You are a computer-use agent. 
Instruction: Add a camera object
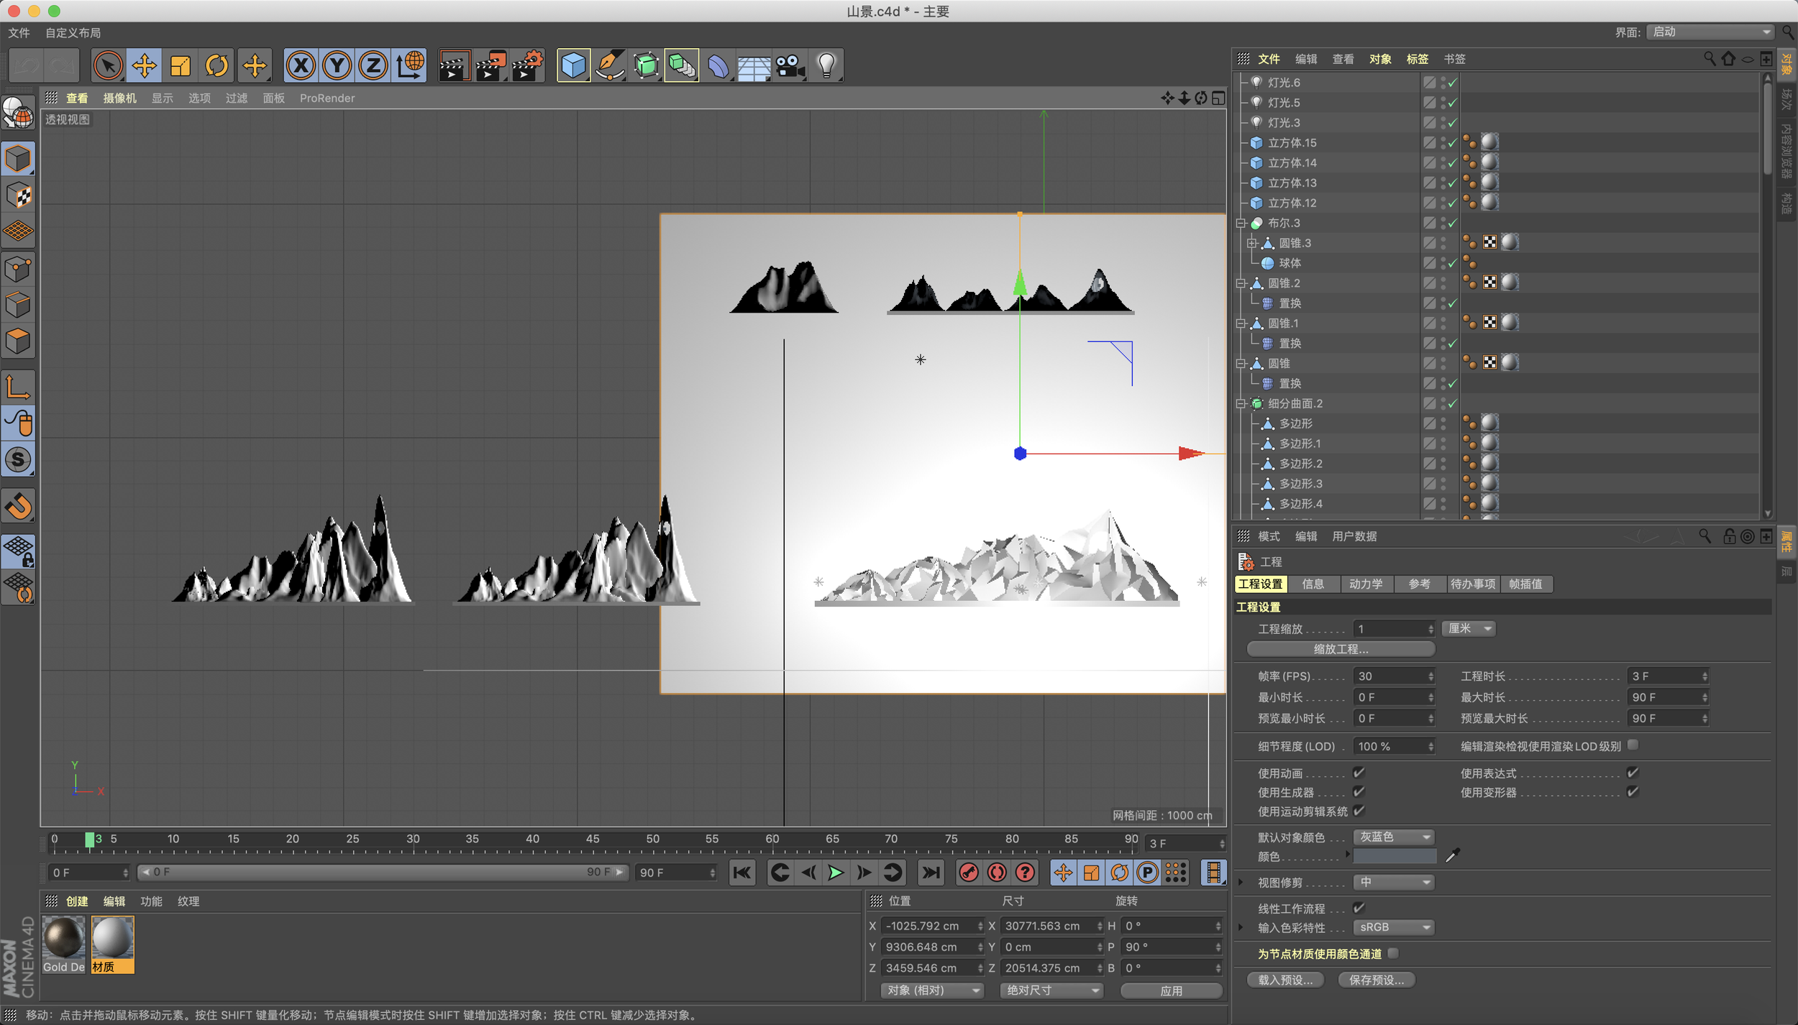pyautogui.click(x=790, y=66)
